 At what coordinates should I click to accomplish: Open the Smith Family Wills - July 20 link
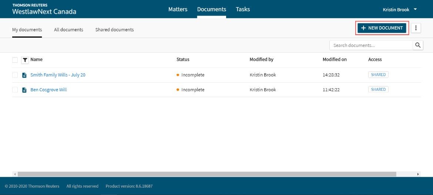(x=58, y=75)
